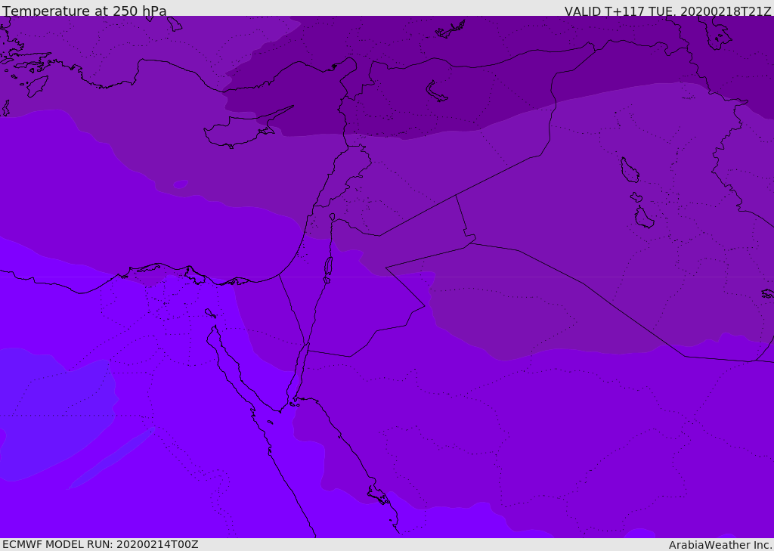Click the 'ArabiaWeather Inc' credit text
This screenshot has width=774, height=551.
[720, 545]
